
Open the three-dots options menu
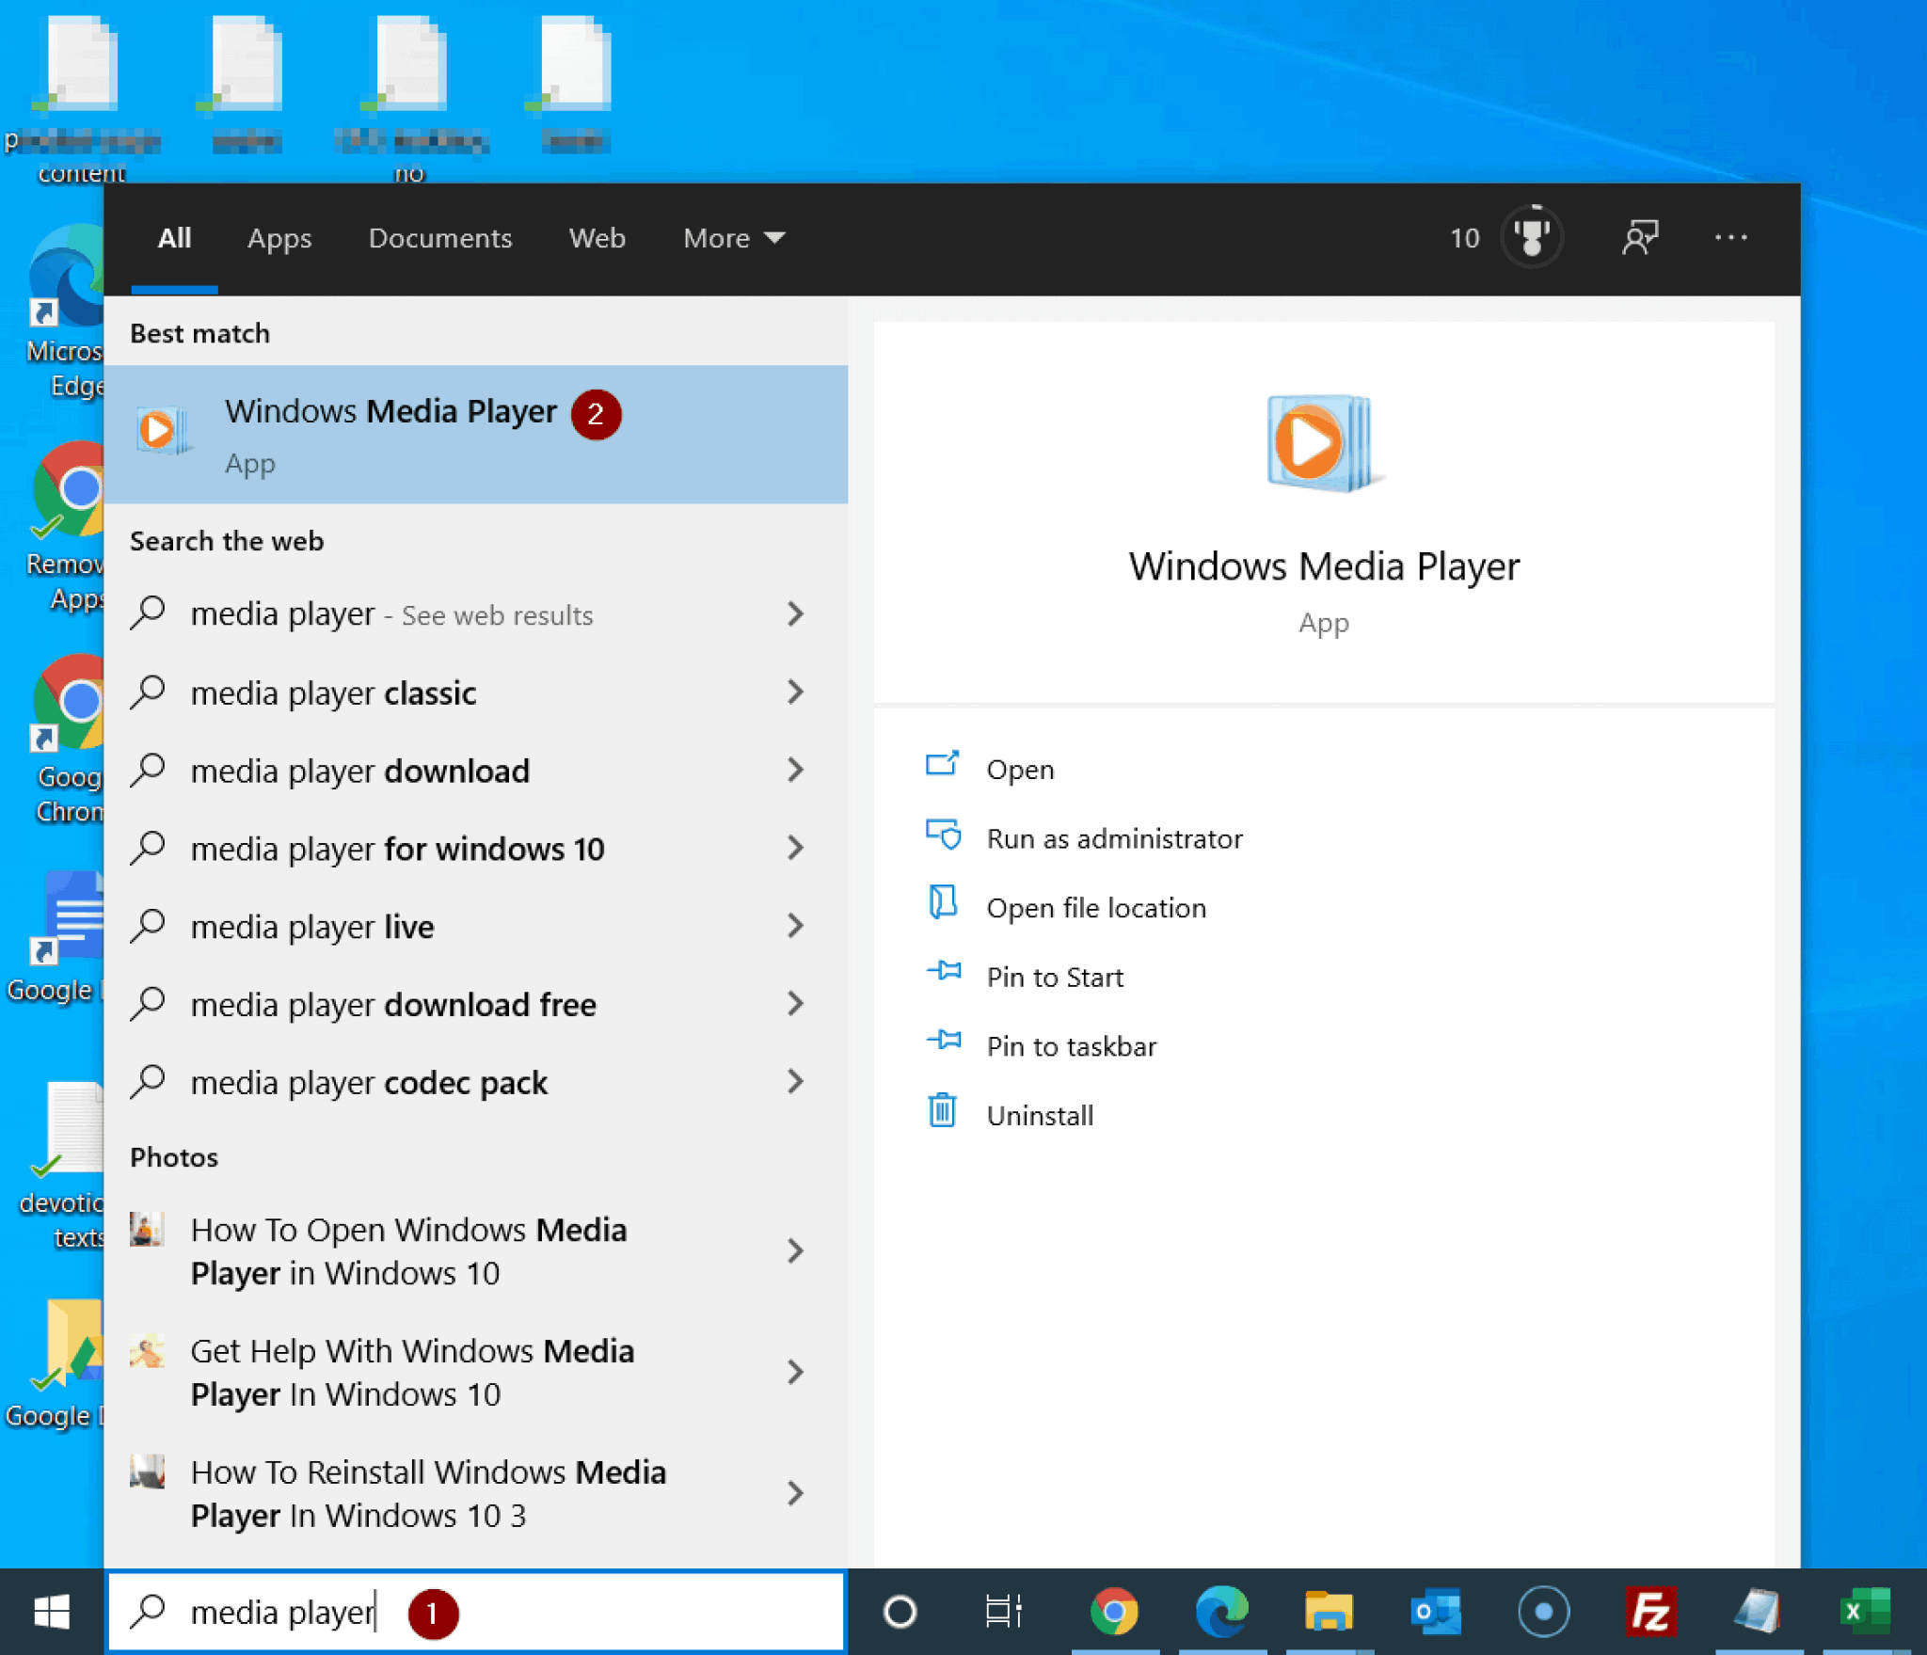1729,237
